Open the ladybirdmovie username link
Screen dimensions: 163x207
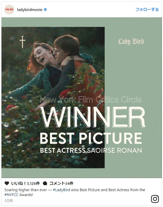click(30, 10)
